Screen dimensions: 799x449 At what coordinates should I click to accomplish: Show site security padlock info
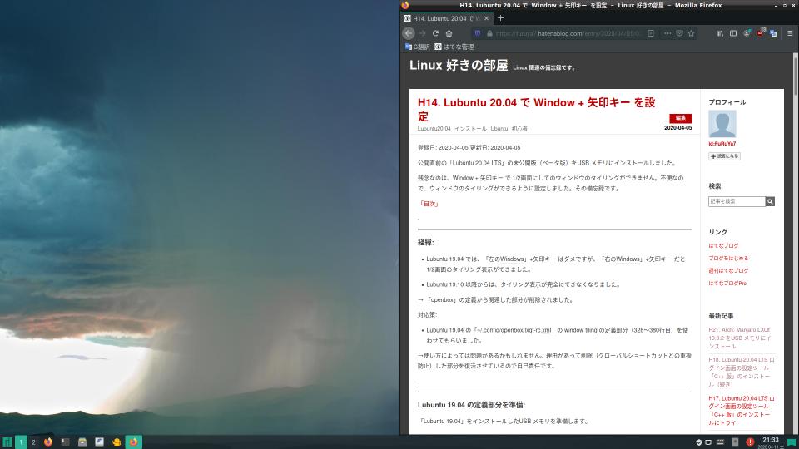click(x=489, y=33)
